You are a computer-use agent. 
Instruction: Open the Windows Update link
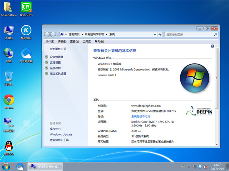61,135
